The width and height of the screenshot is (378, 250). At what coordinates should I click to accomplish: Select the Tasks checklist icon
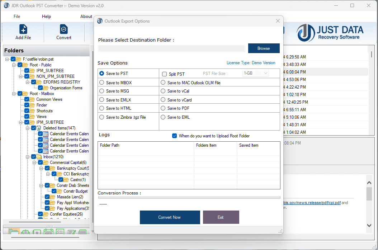point(60,232)
